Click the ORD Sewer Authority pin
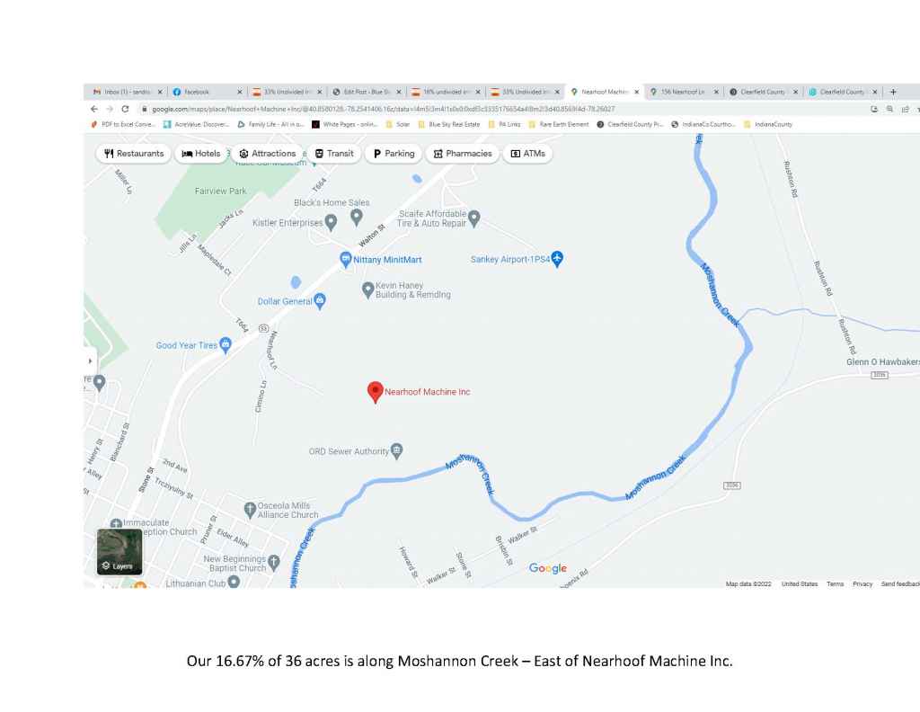920x712 pixels. [397, 450]
